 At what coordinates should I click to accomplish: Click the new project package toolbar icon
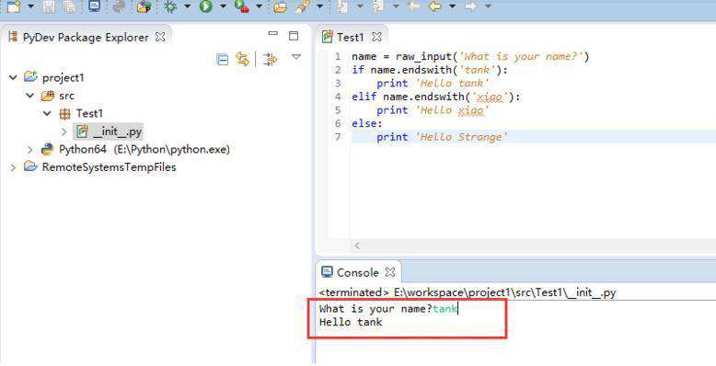[144, 6]
